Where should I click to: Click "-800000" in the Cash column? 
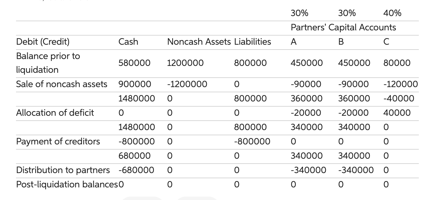[x=136, y=142]
